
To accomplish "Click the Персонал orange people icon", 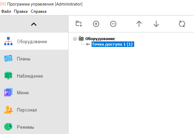I will pos(8,109).
